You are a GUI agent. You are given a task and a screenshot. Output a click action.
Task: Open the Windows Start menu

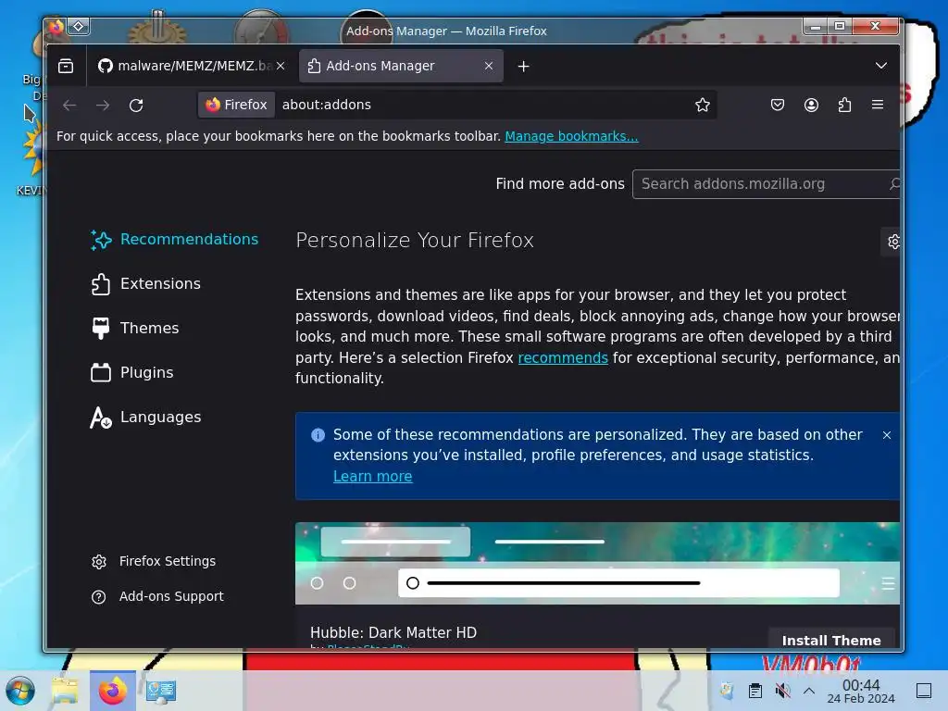click(20, 691)
